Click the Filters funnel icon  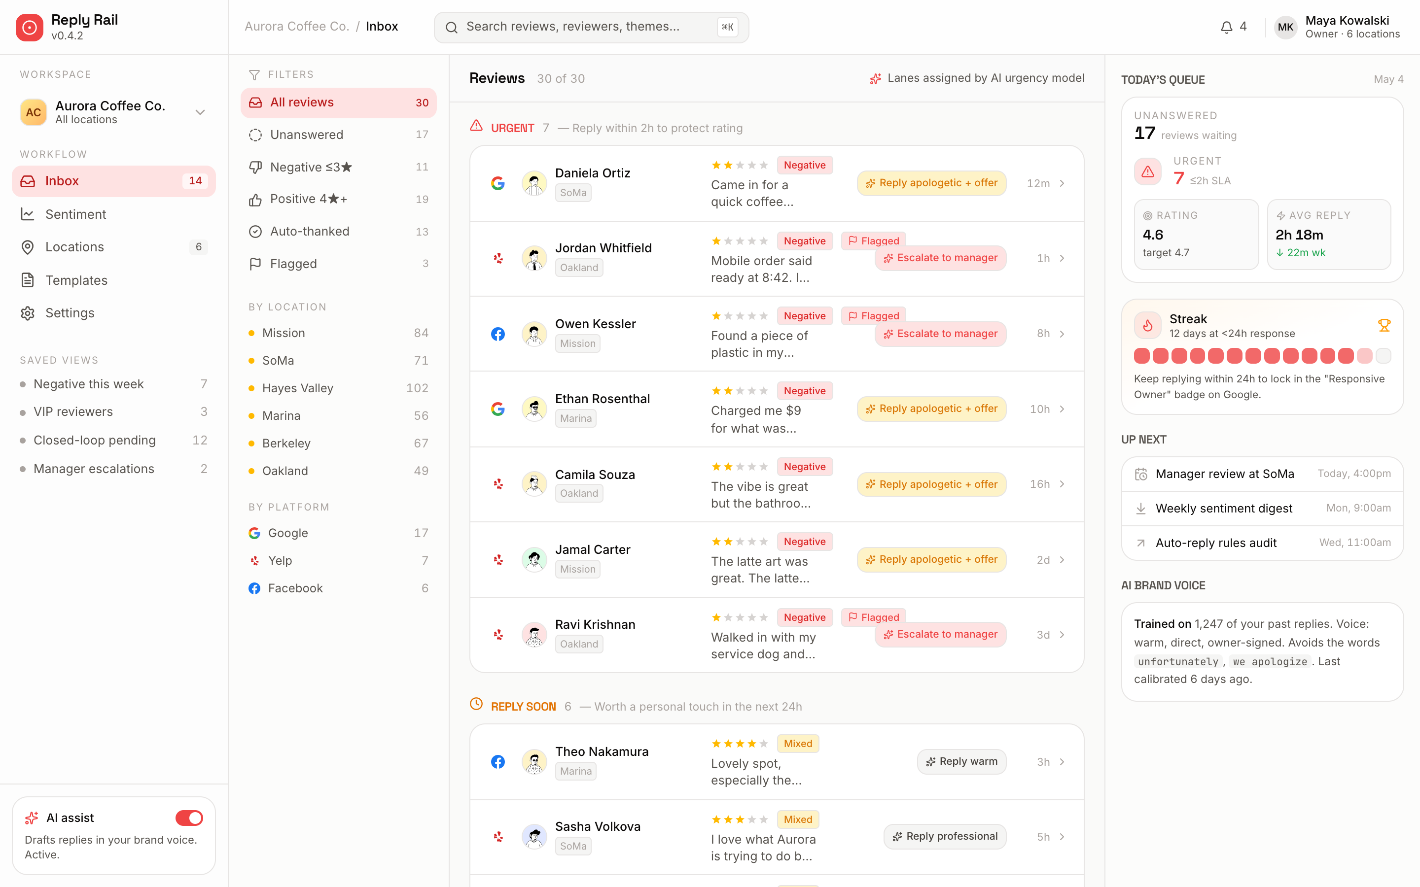tap(254, 75)
